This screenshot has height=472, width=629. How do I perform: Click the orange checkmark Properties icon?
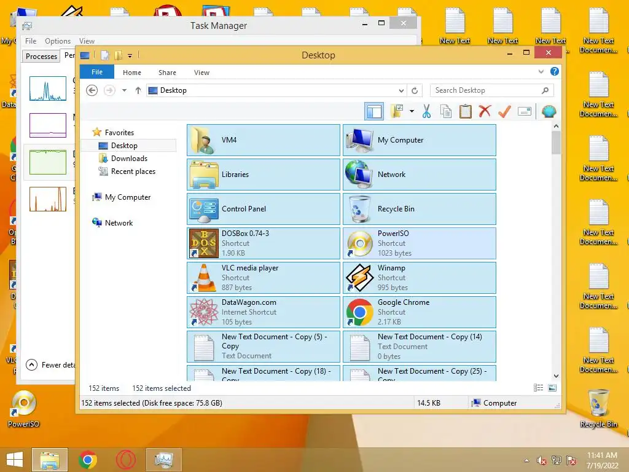coord(504,111)
